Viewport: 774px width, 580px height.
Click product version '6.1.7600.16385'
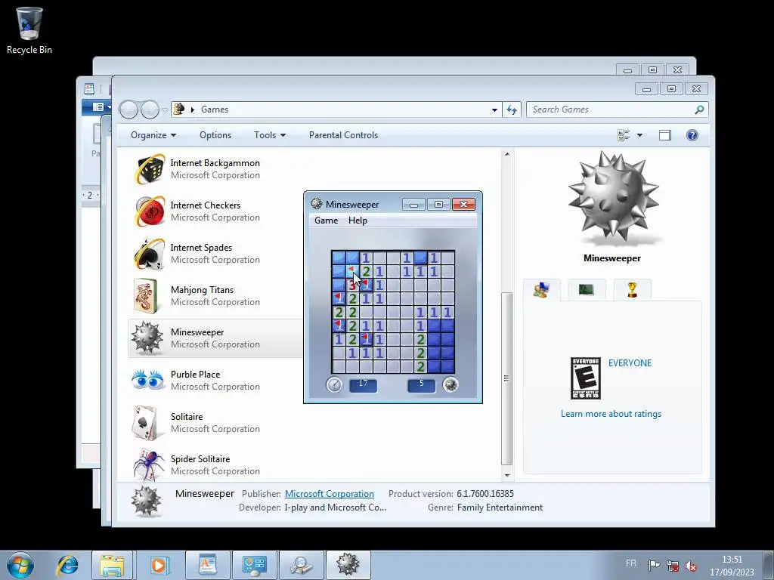485,494
